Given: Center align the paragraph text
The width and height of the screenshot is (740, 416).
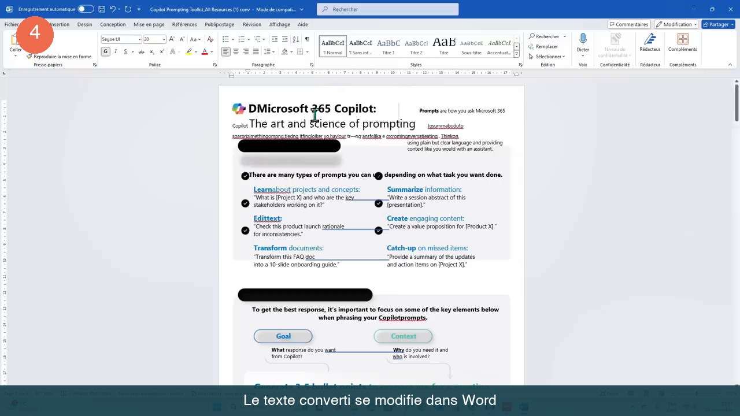Looking at the screenshot, I should pyautogui.click(x=235, y=51).
